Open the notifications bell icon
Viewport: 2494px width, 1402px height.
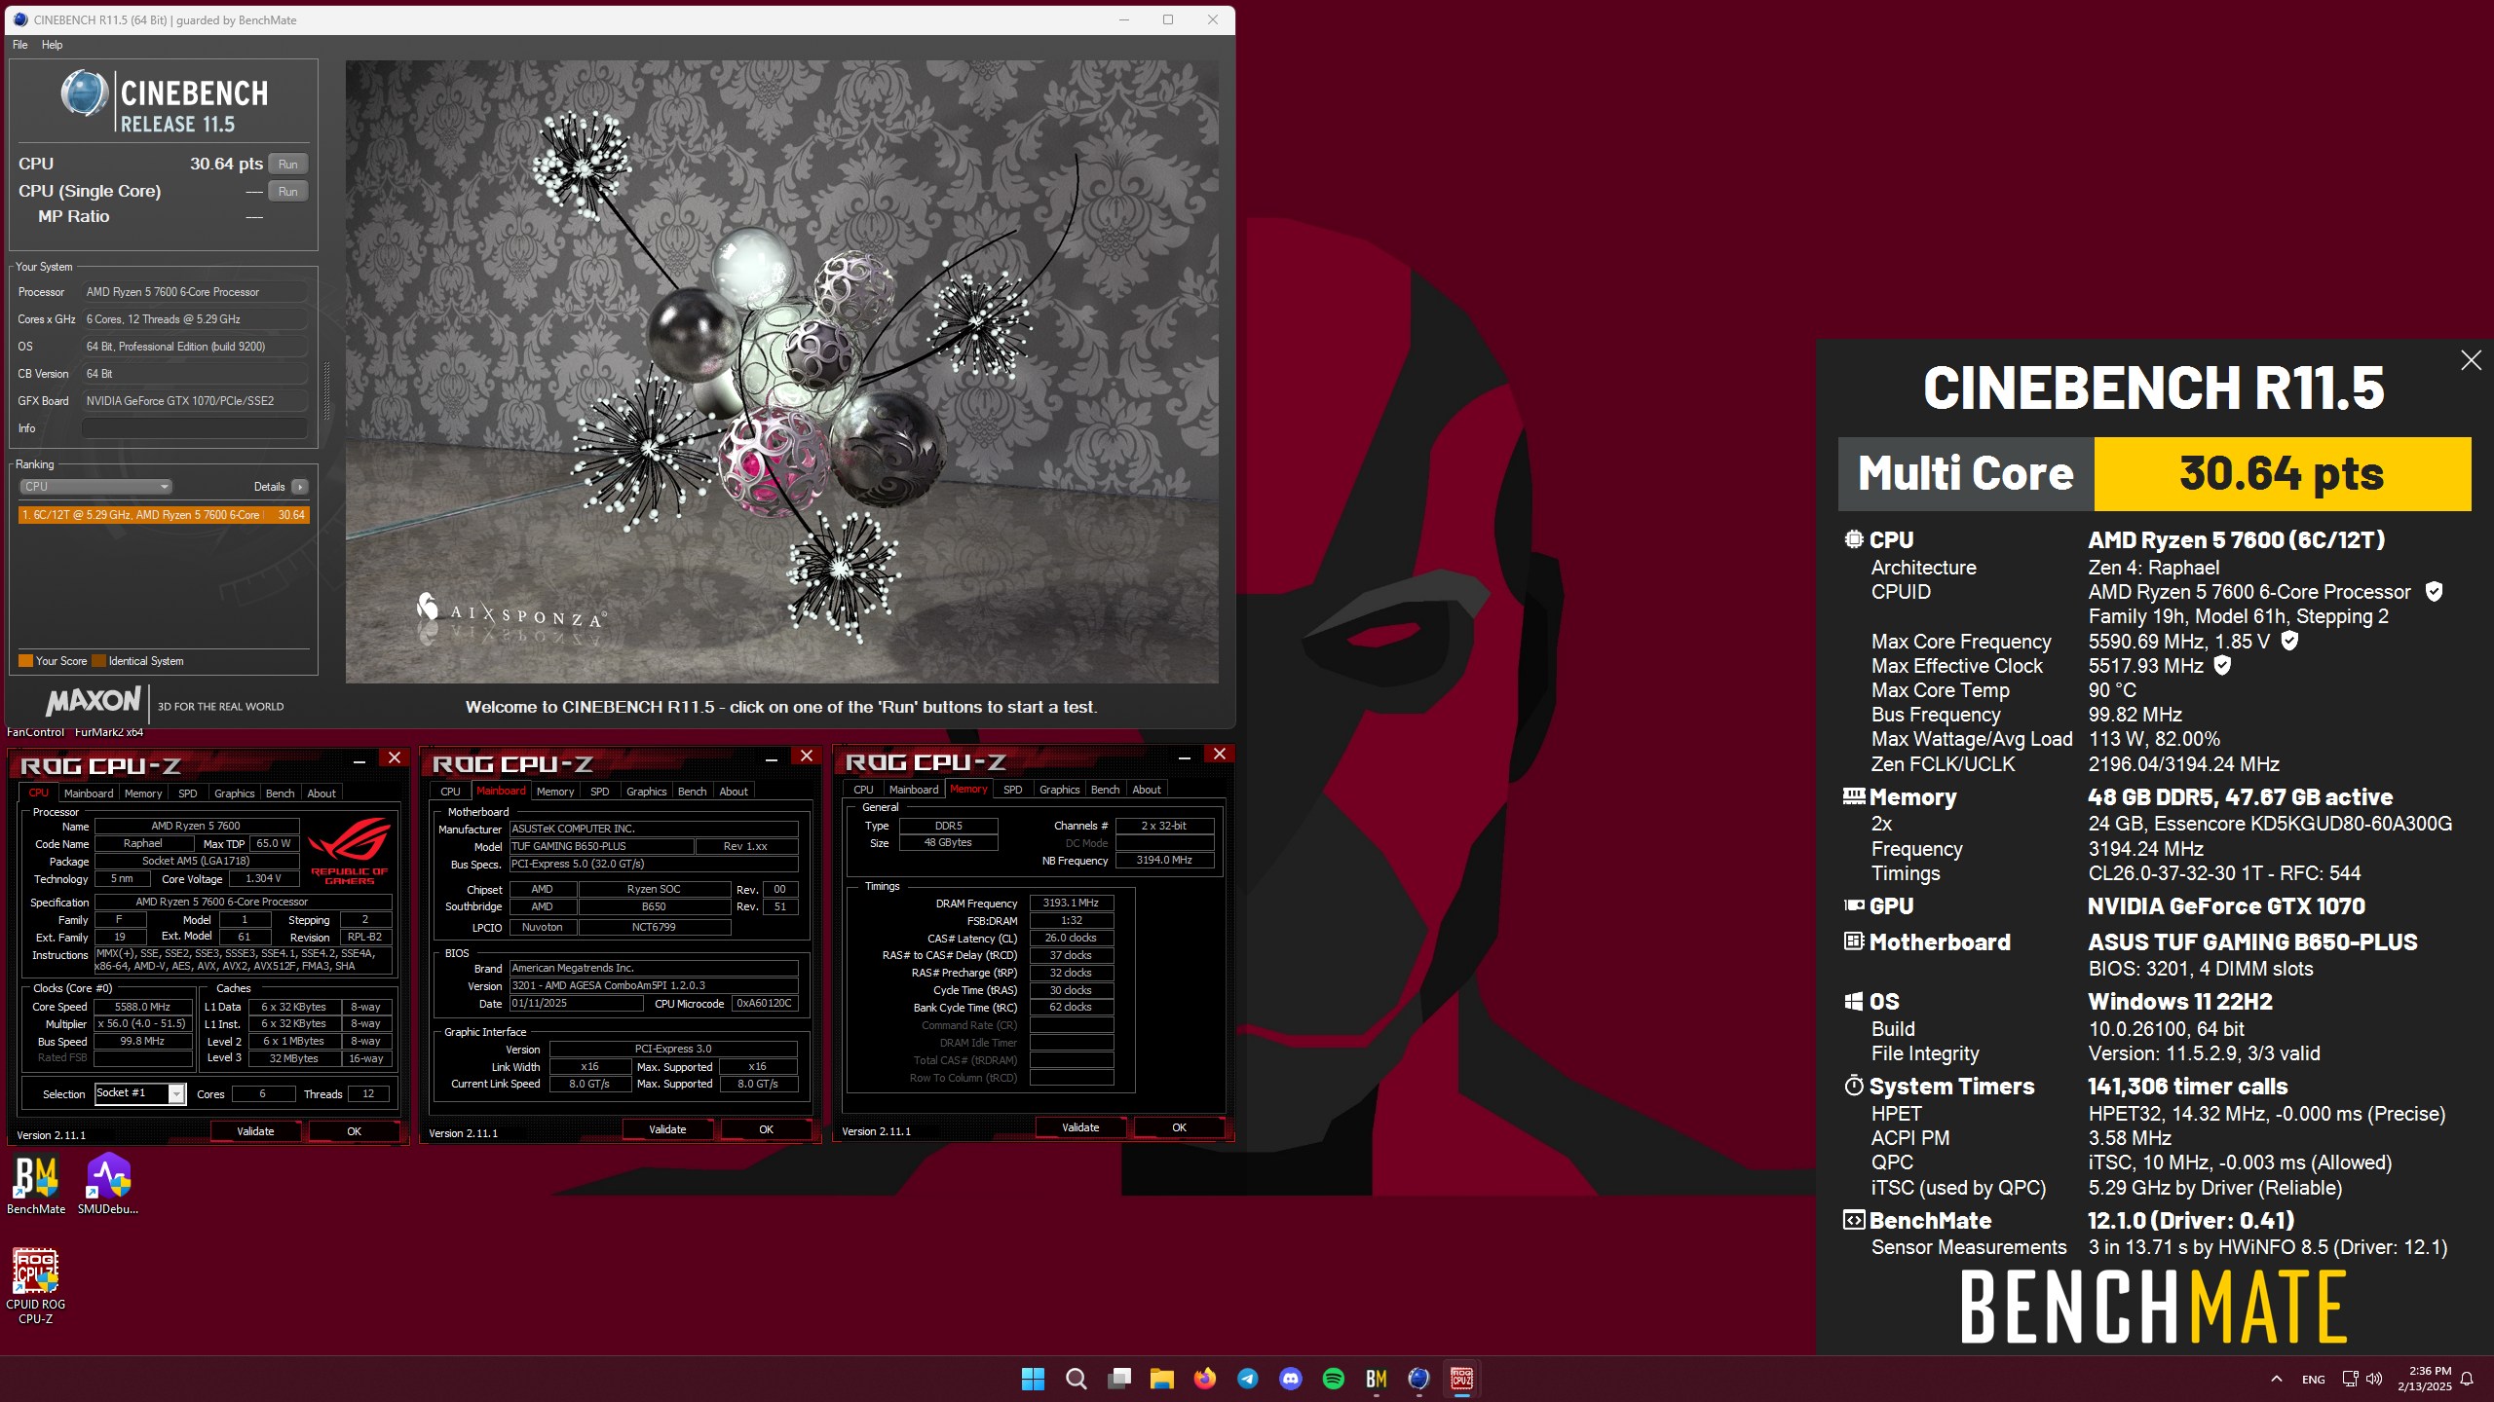tap(2468, 1379)
